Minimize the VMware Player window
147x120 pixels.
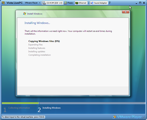click(136, 3)
